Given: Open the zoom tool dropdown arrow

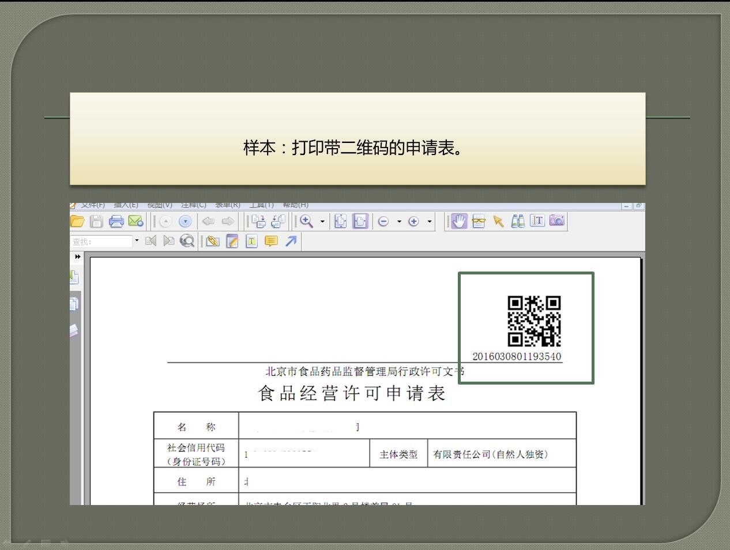Looking at the screenshot, I should pos(322,221).
